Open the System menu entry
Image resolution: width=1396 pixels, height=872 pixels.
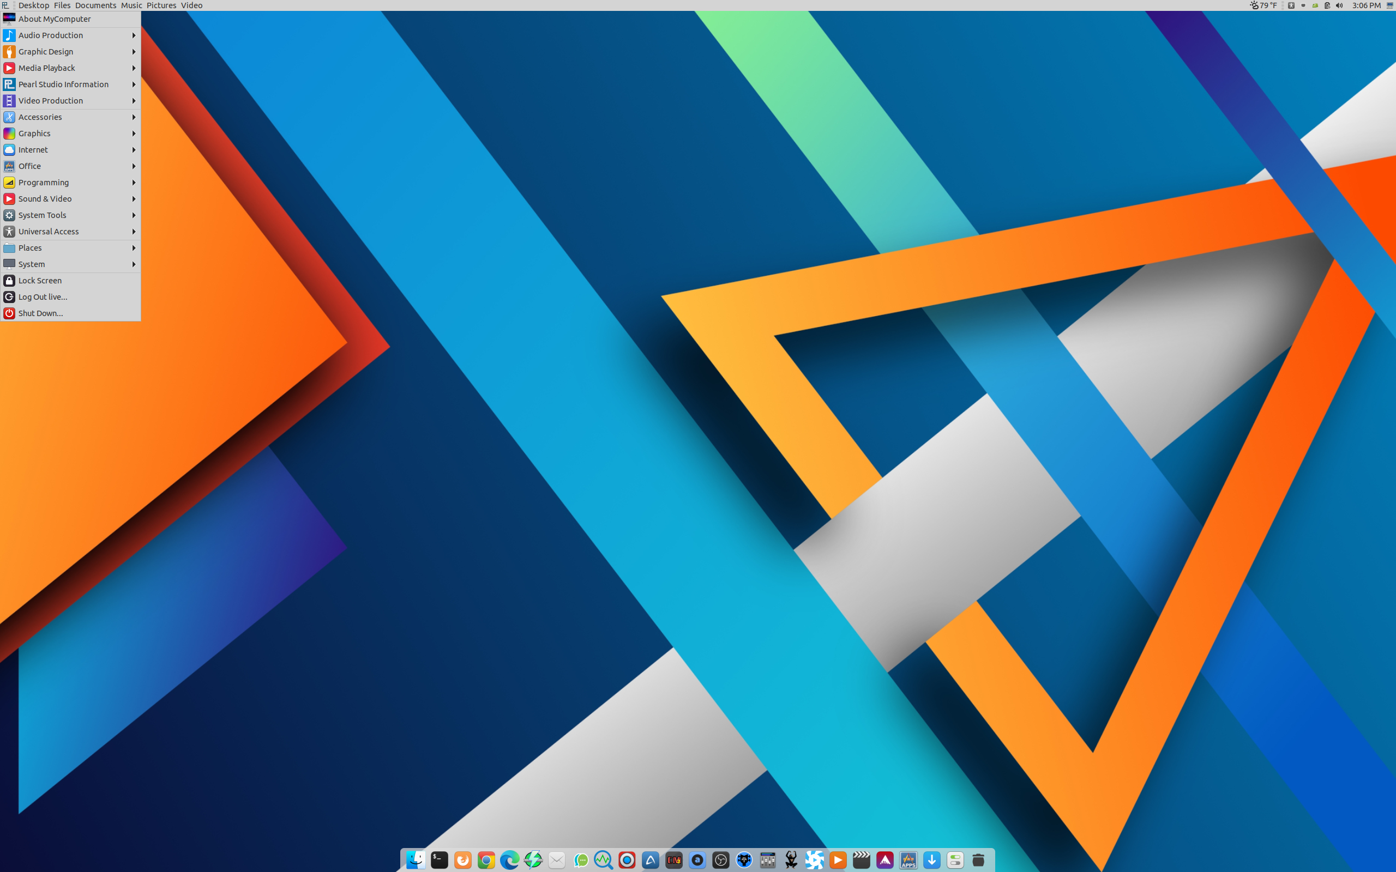(70, 264)
